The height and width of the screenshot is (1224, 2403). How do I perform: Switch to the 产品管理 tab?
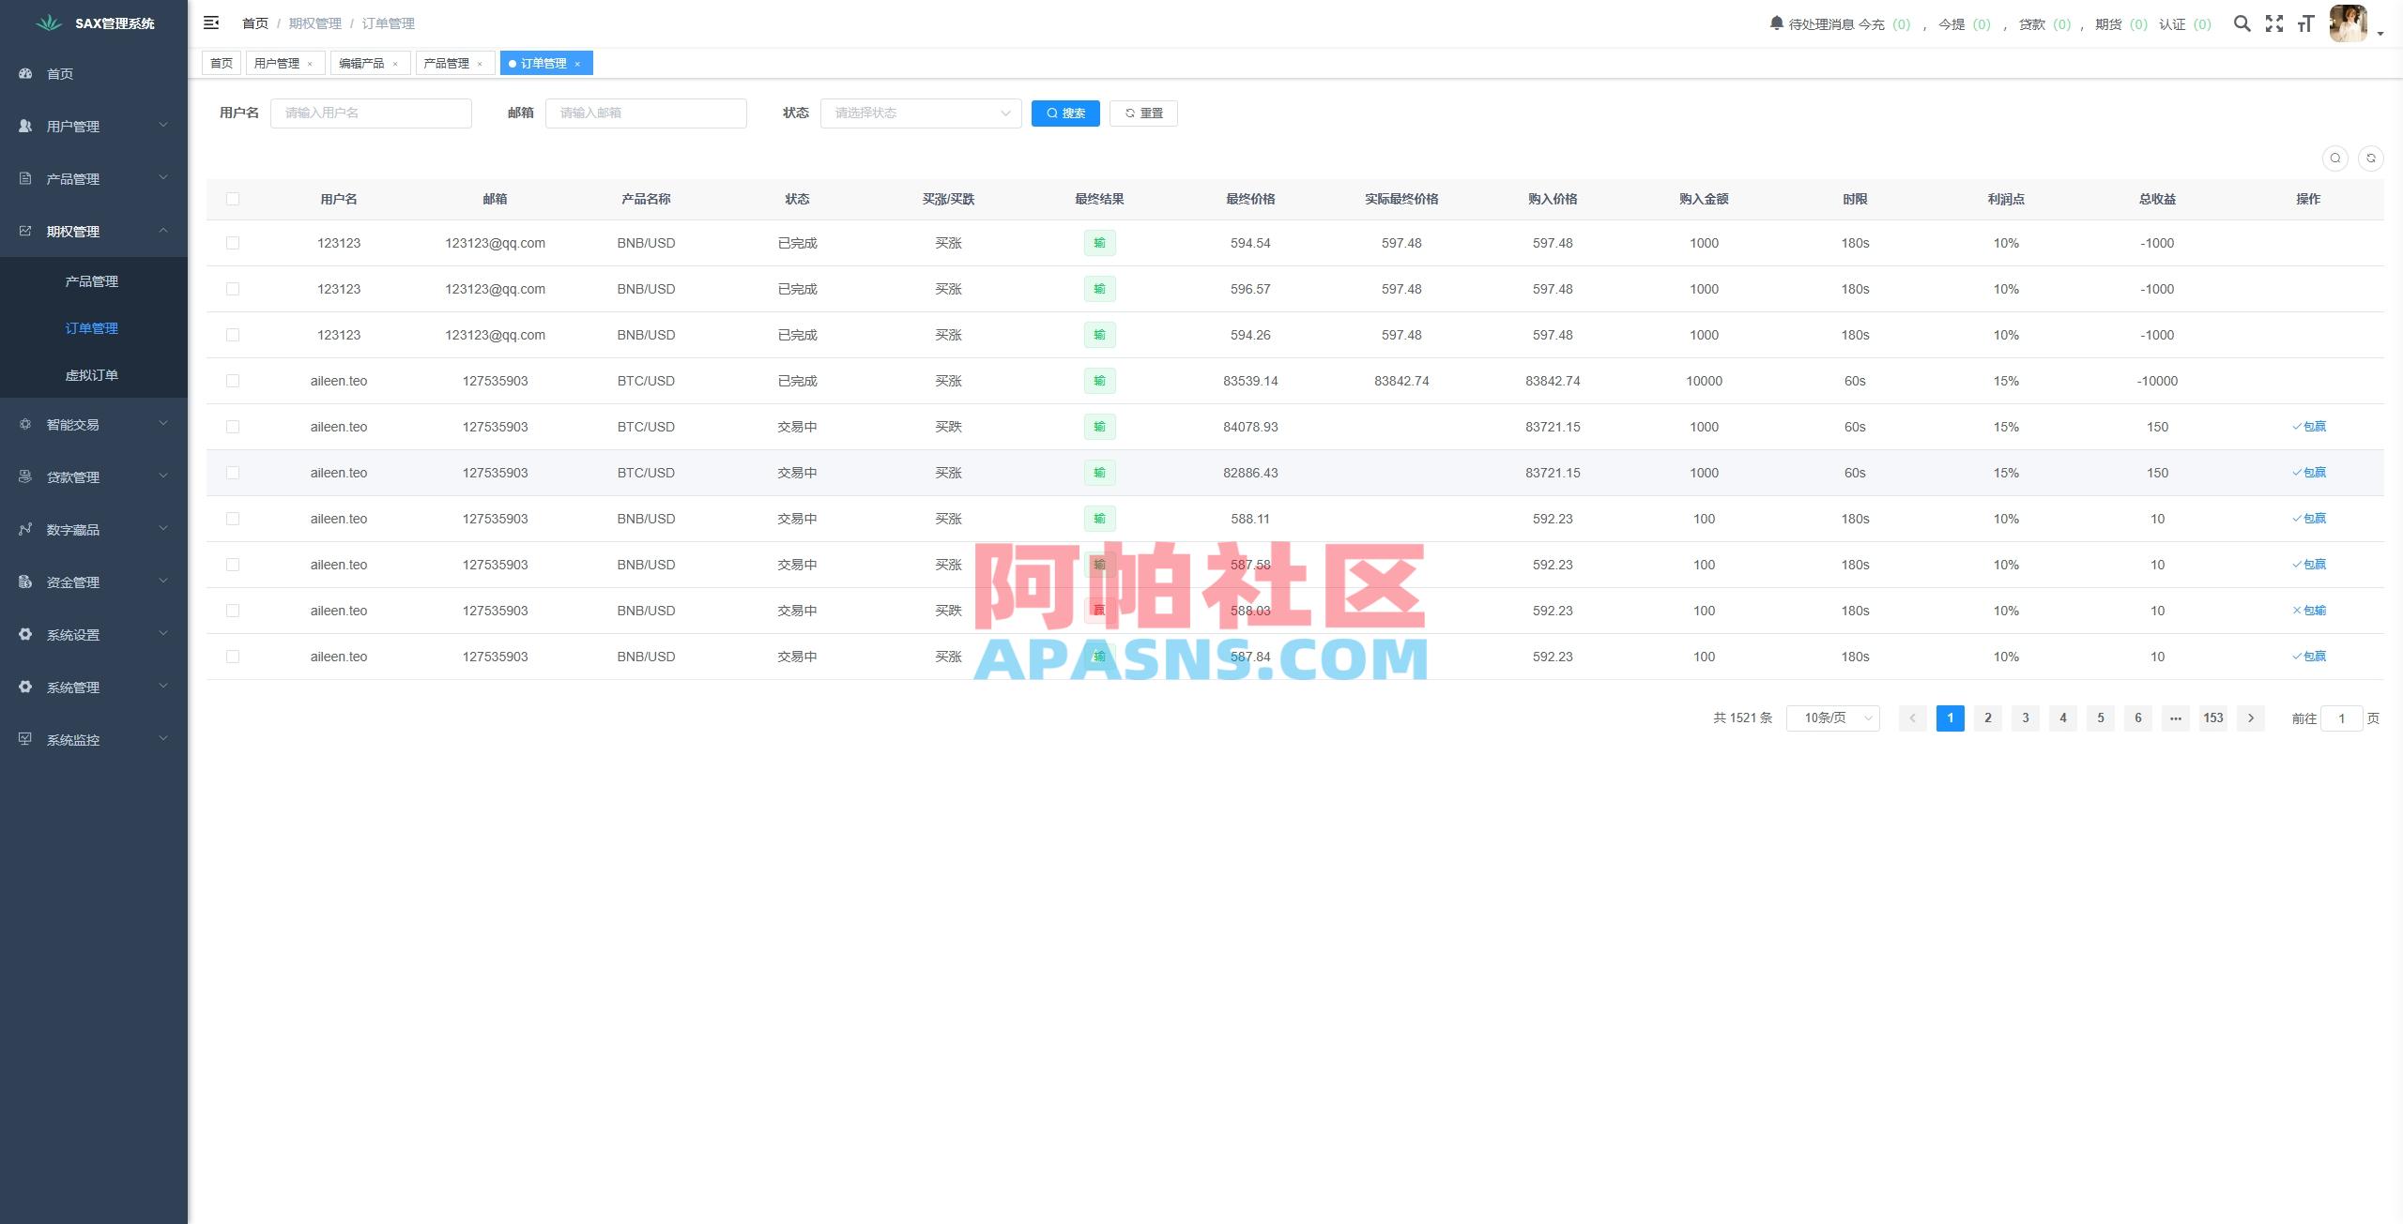click(448, 63)
